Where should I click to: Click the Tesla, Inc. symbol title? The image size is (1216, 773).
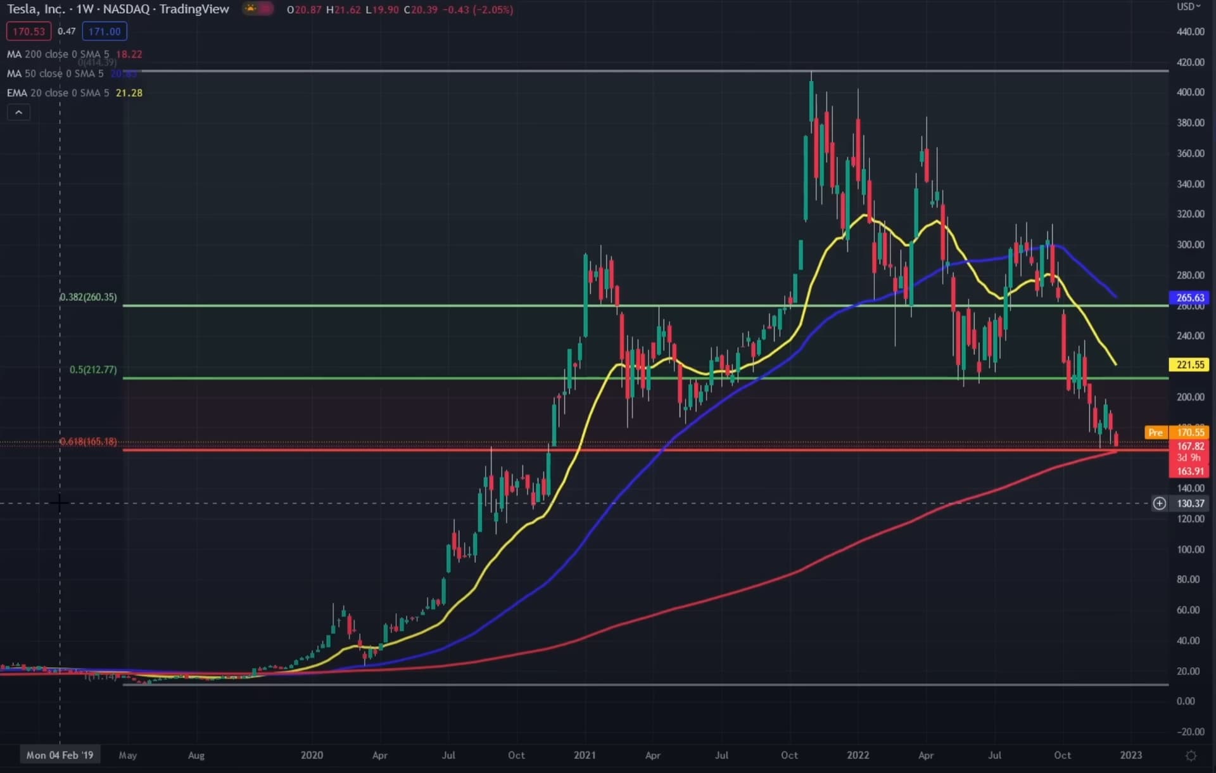[36, 10]
